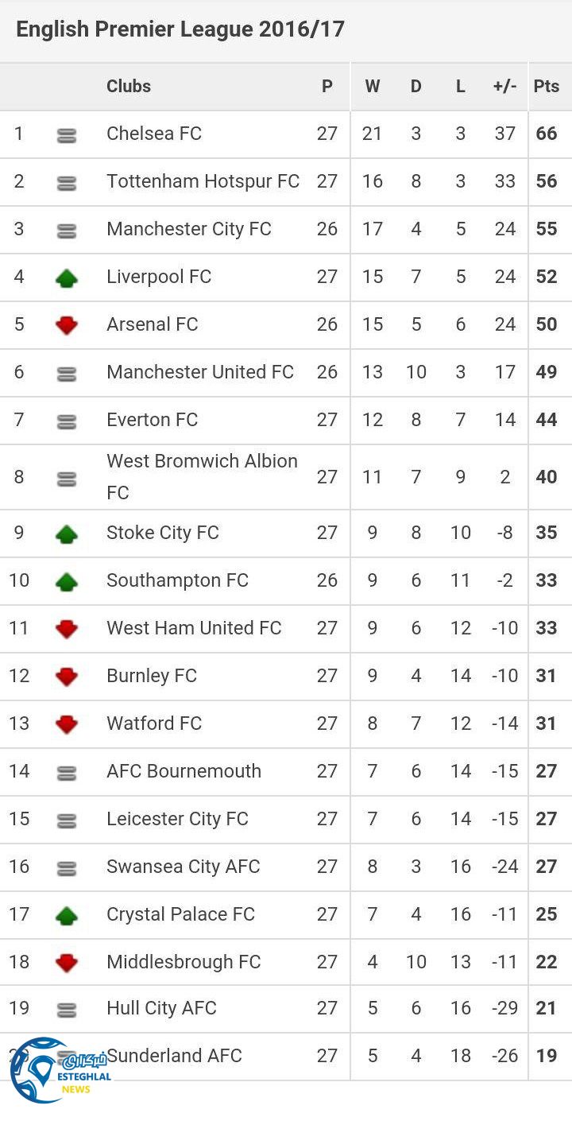The image size is (572, 1121).
Task: Open Tottenham Hotspur FC club link
Action: [x=203, y=181]
